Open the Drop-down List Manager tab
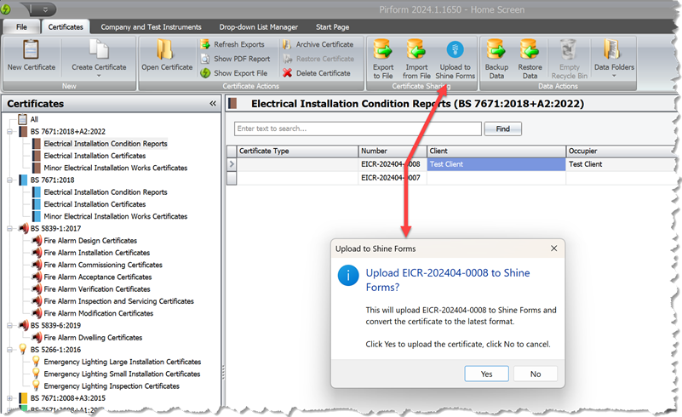The height and width of the screenshot is (417, 682). pyautogui.click(x=257, y=27)
